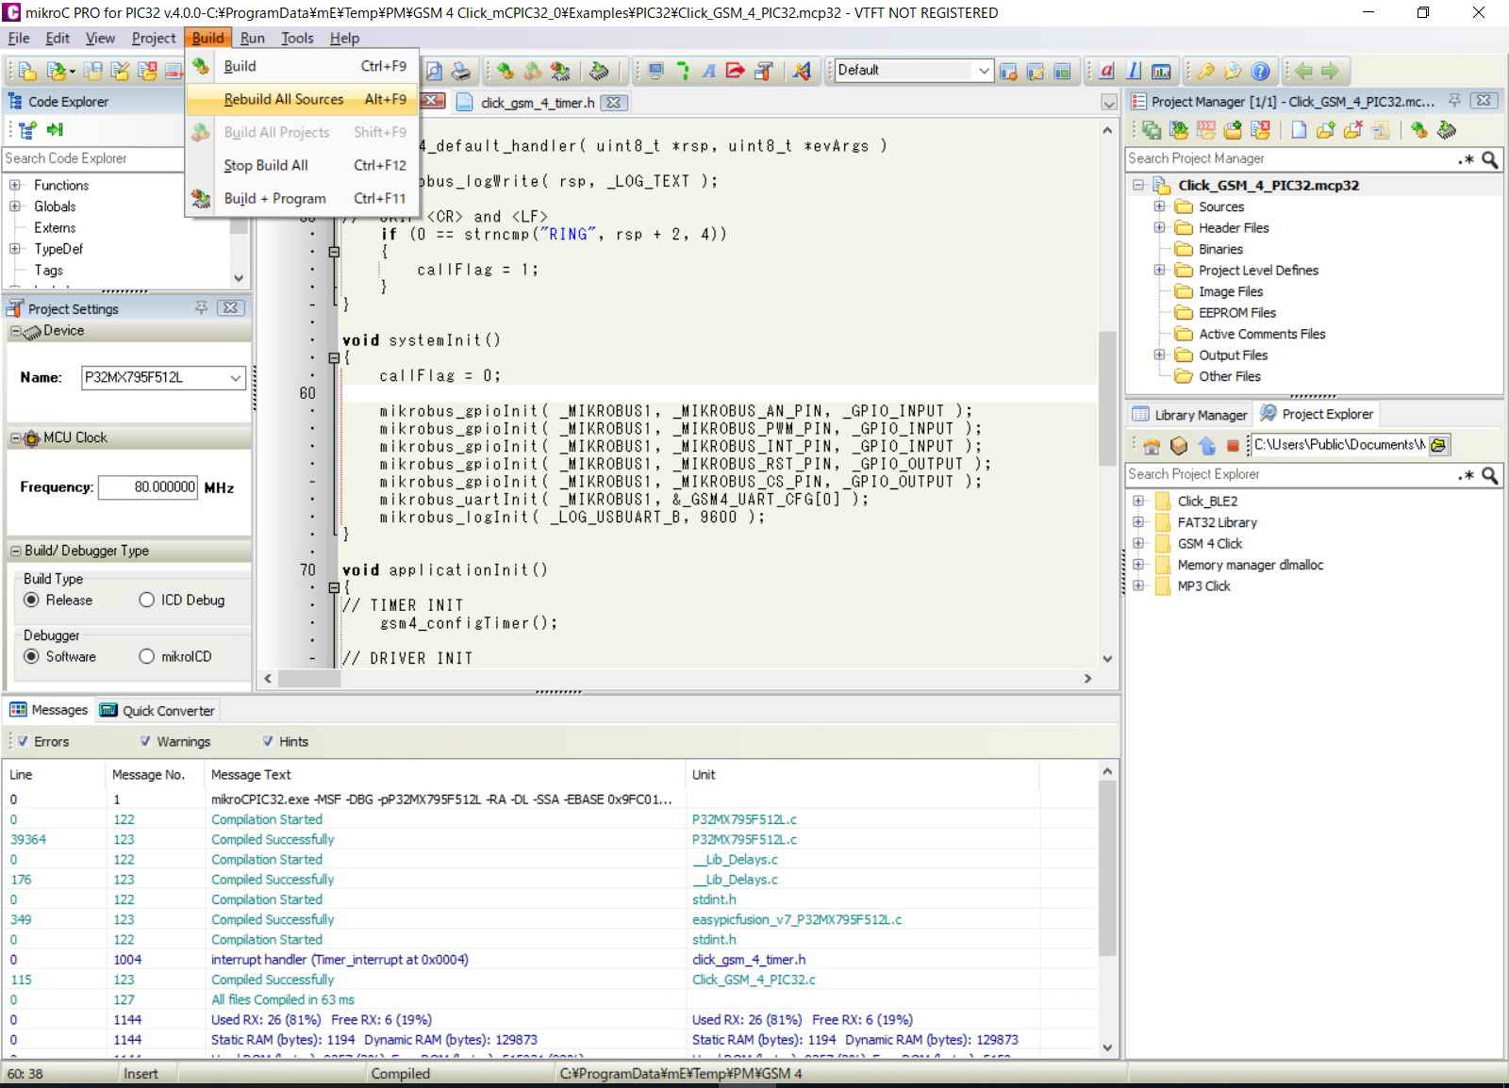The width and height of the screenshot is (1509, 1088).
Task: Open the blue question mark Help icon
Action: [1260, 71]
